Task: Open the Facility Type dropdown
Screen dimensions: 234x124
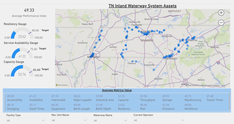Action: [26, 120]
